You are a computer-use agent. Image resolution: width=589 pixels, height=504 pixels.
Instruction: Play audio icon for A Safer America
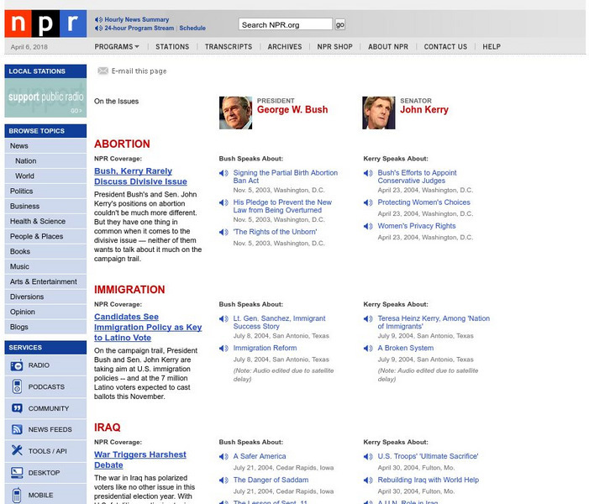coord(224,457)
